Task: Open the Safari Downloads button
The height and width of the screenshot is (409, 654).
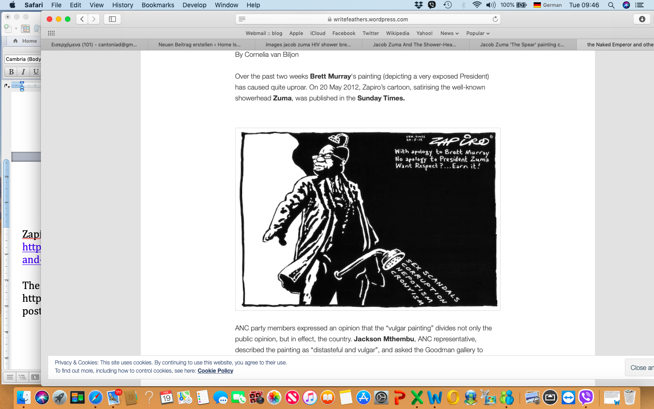Action: pyautogui.click(x=642, y=19)
